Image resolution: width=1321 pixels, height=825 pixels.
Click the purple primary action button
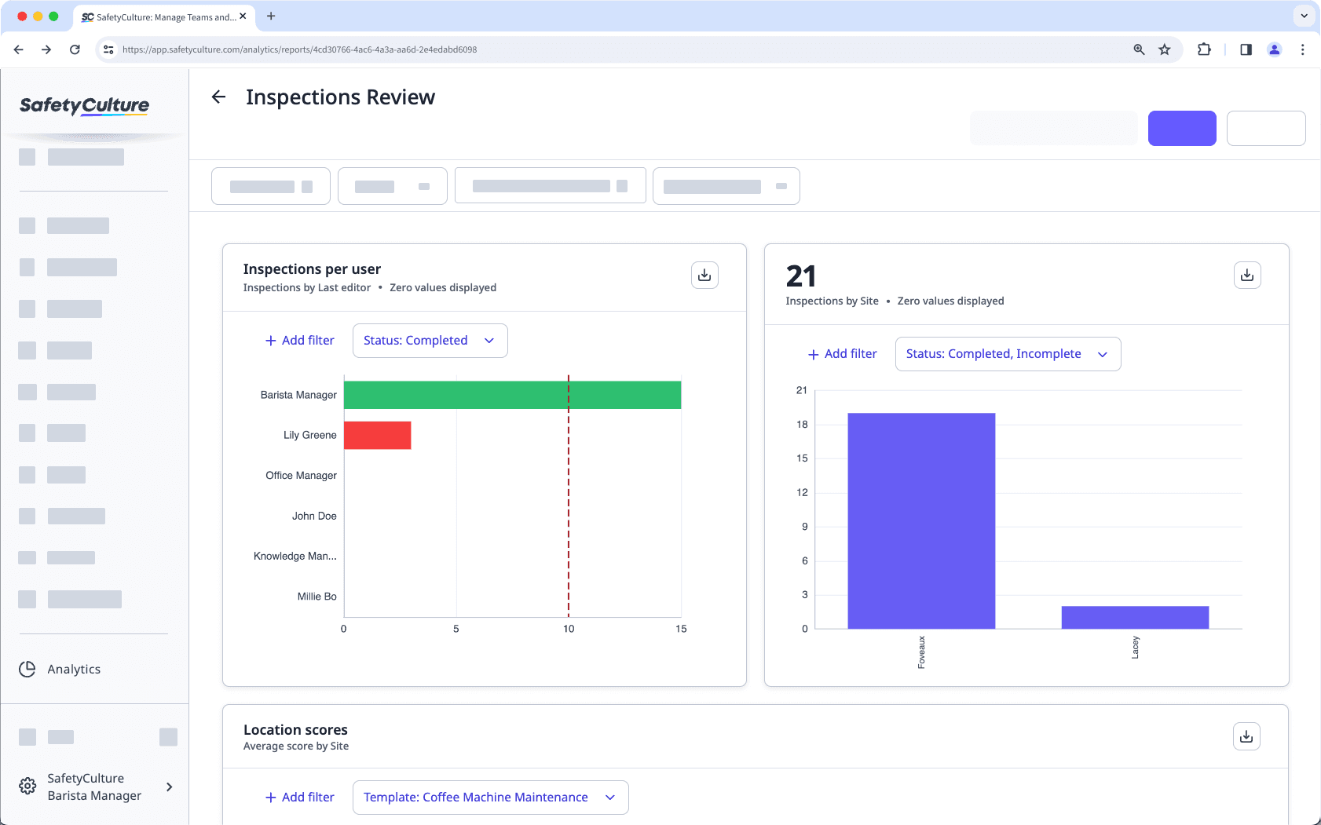[1182, 128]
